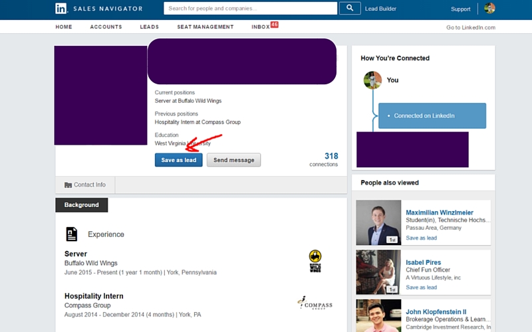Open Lead Builder
The width and height of the screenshot is (532, 332).
click(380, 9)
